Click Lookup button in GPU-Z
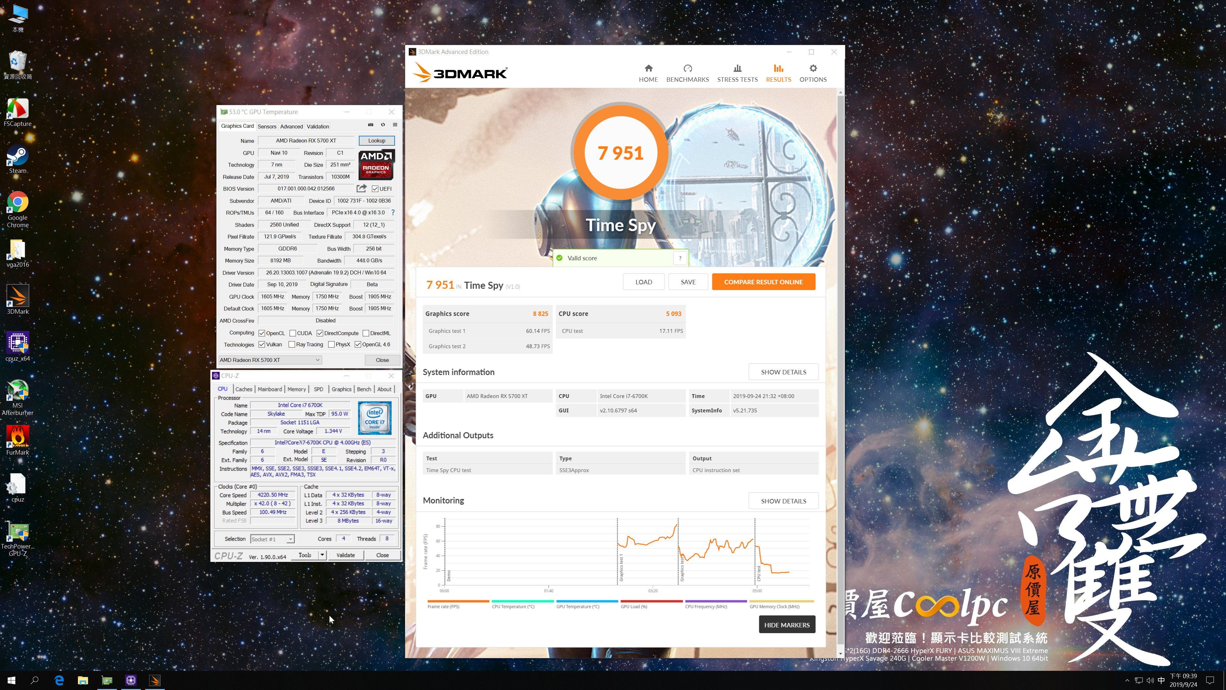Viewport: 1226px width, 690px height. click(376, 141)
